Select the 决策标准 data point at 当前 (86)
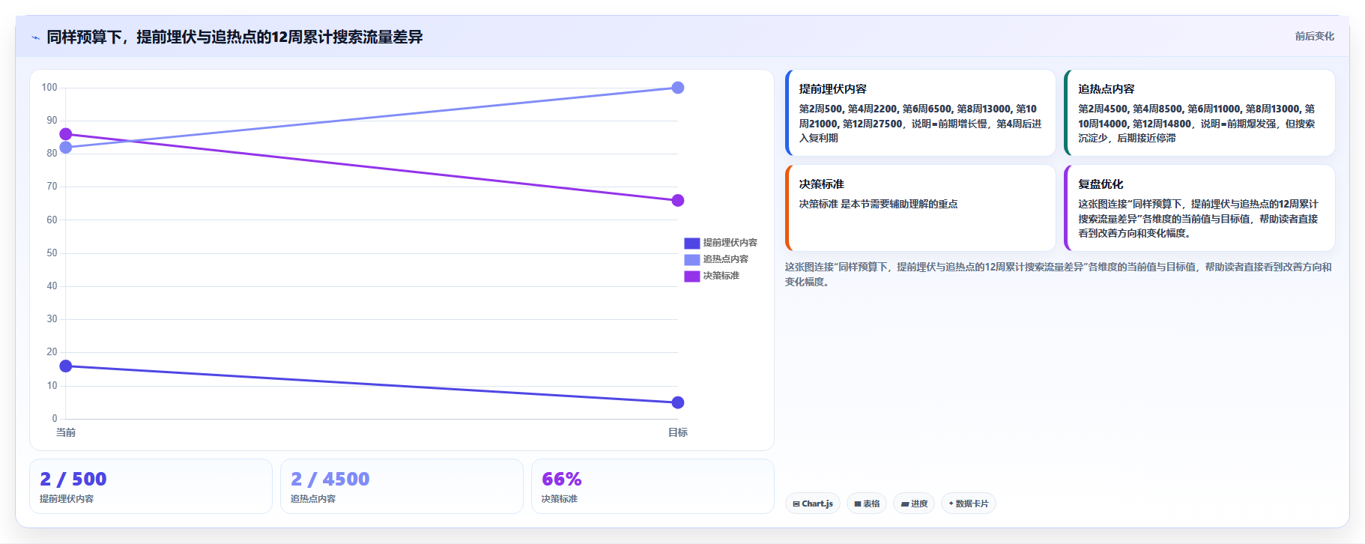 (66, 134)
